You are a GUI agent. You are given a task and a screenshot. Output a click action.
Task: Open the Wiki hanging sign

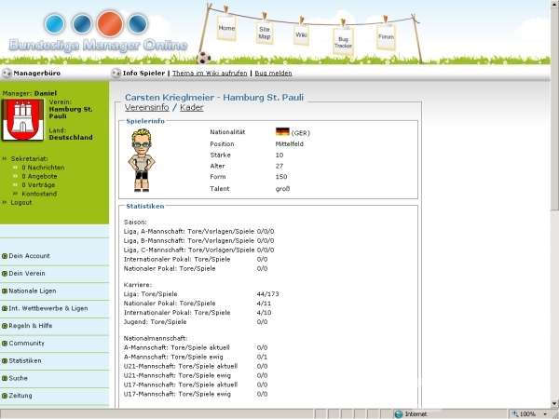[x=301, y=35]
